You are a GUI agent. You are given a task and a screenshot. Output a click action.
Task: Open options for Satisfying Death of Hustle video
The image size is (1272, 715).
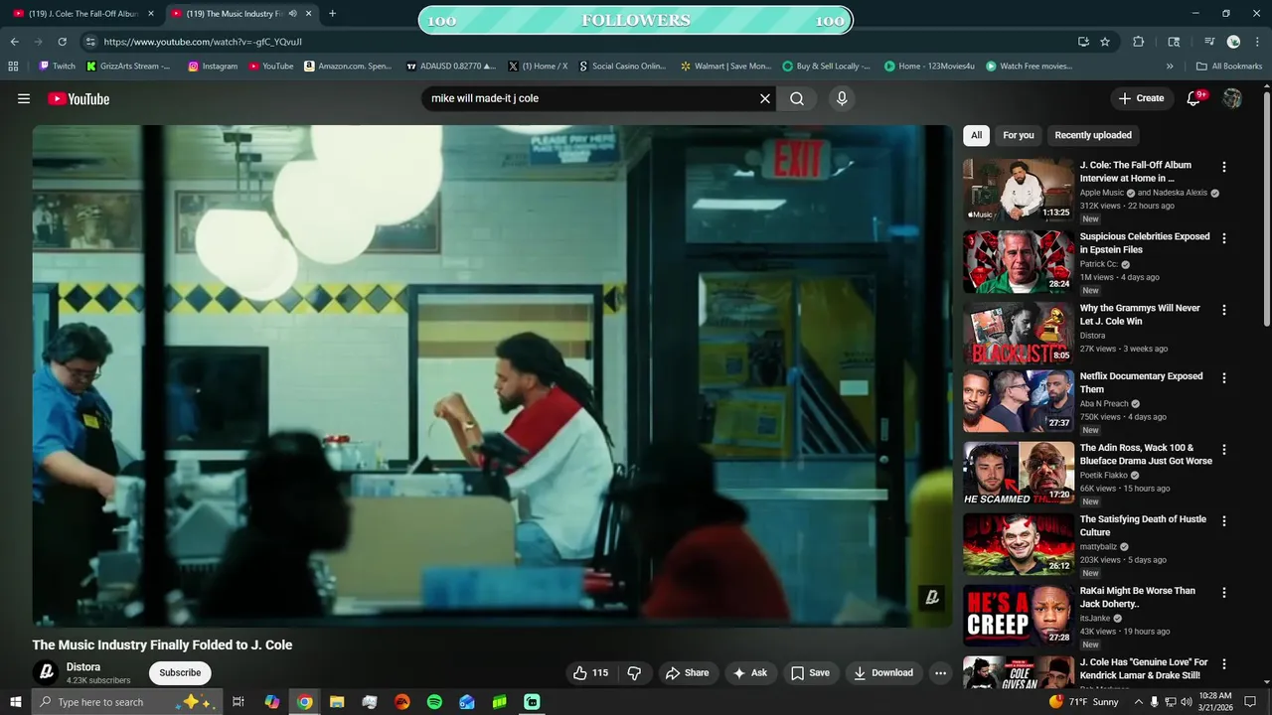(x=1224, y=520)
